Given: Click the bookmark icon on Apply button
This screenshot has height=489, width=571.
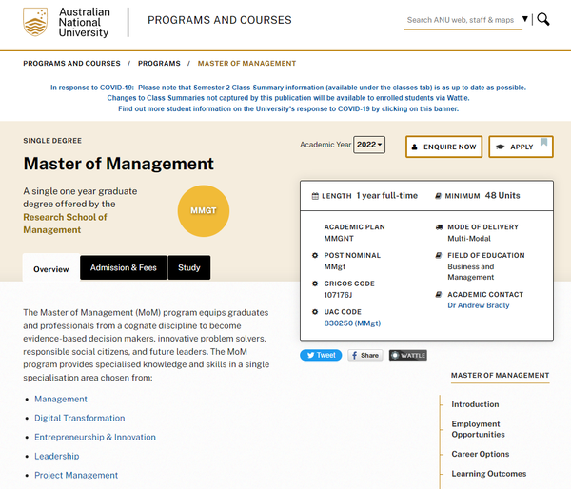Looking at the screenshot, I should point(543,142).
